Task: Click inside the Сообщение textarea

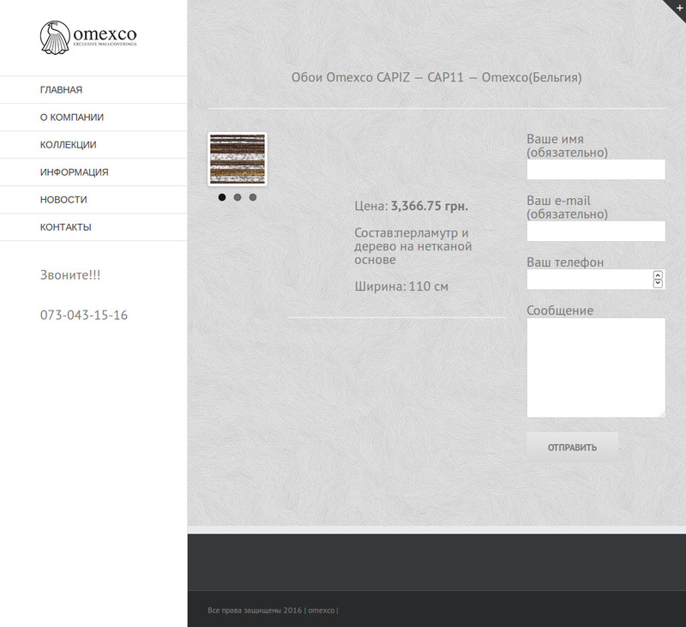Action: coord(596,367)
